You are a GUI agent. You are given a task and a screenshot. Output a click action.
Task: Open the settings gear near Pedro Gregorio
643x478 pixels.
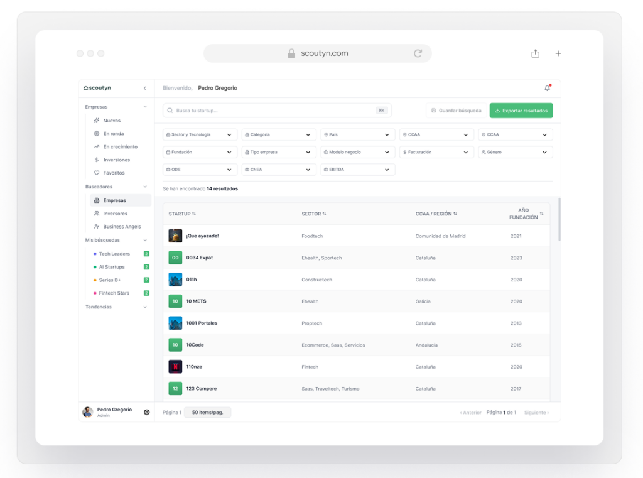[x=146, y=411]
